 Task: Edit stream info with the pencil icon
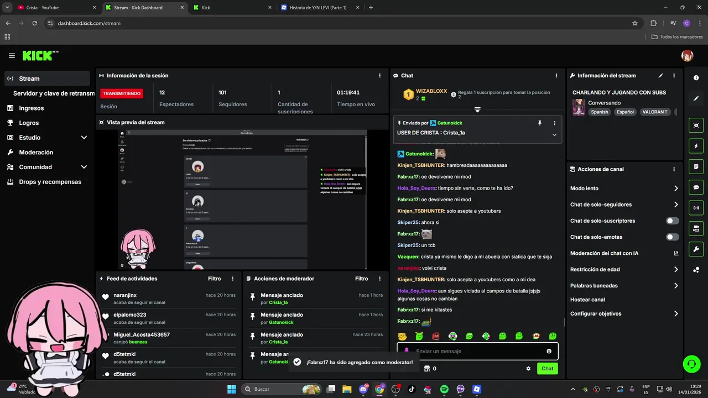(x=660, y=76)
